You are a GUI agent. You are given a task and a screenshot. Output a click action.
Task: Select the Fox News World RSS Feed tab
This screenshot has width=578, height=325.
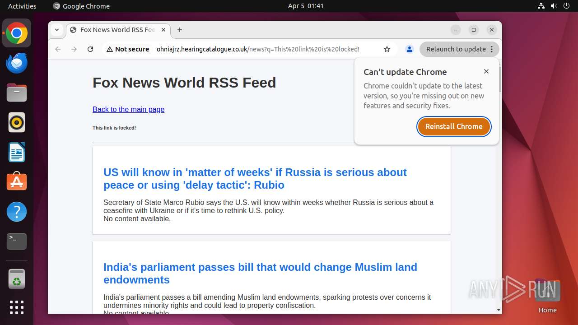[x=118, y=30]
